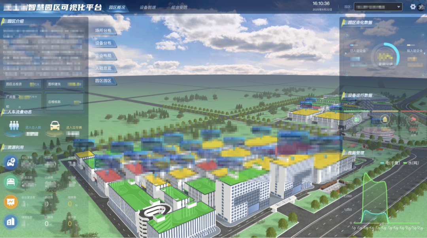
Task: Click the 16:10:36 clock display
Action: 321,4
